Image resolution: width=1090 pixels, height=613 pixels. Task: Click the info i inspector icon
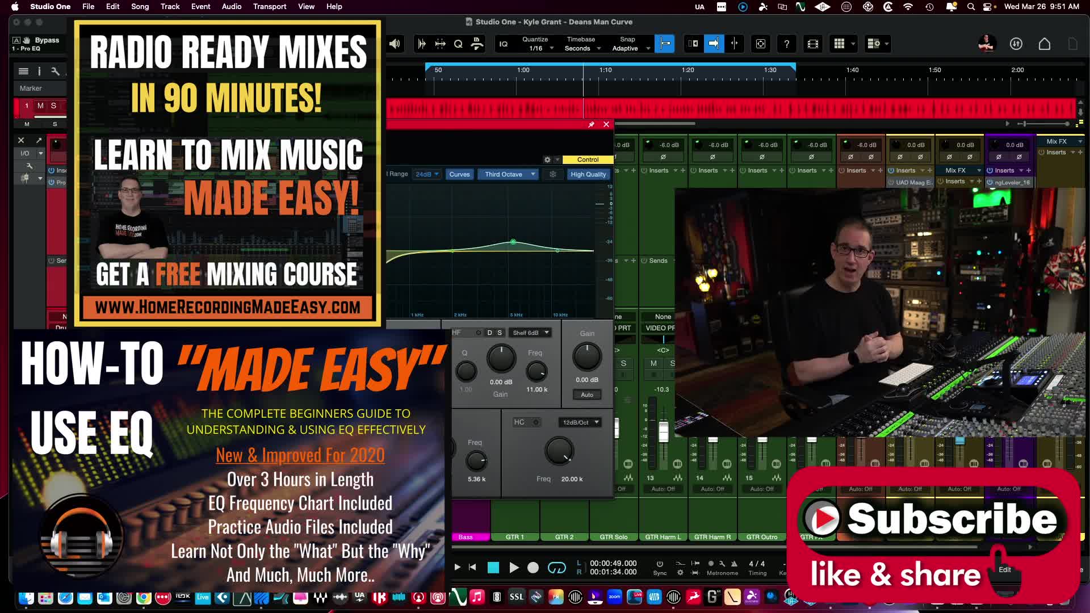click(x=39, y=71)
